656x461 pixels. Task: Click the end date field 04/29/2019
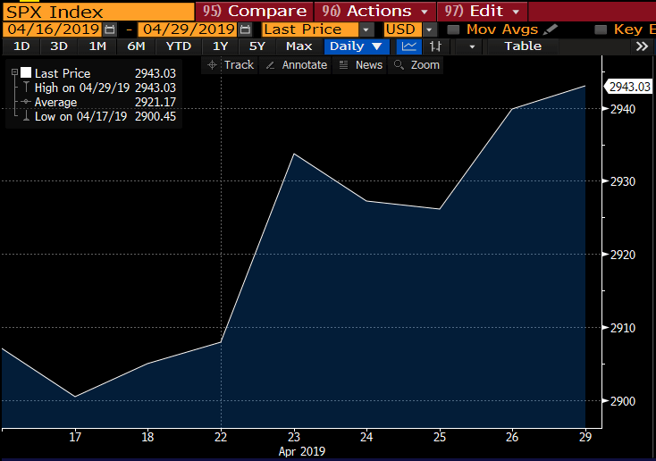[189, 29]
